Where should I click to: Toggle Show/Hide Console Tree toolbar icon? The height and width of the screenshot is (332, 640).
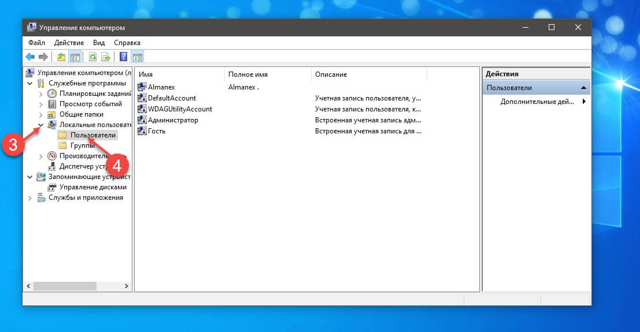tap(75, 57)
